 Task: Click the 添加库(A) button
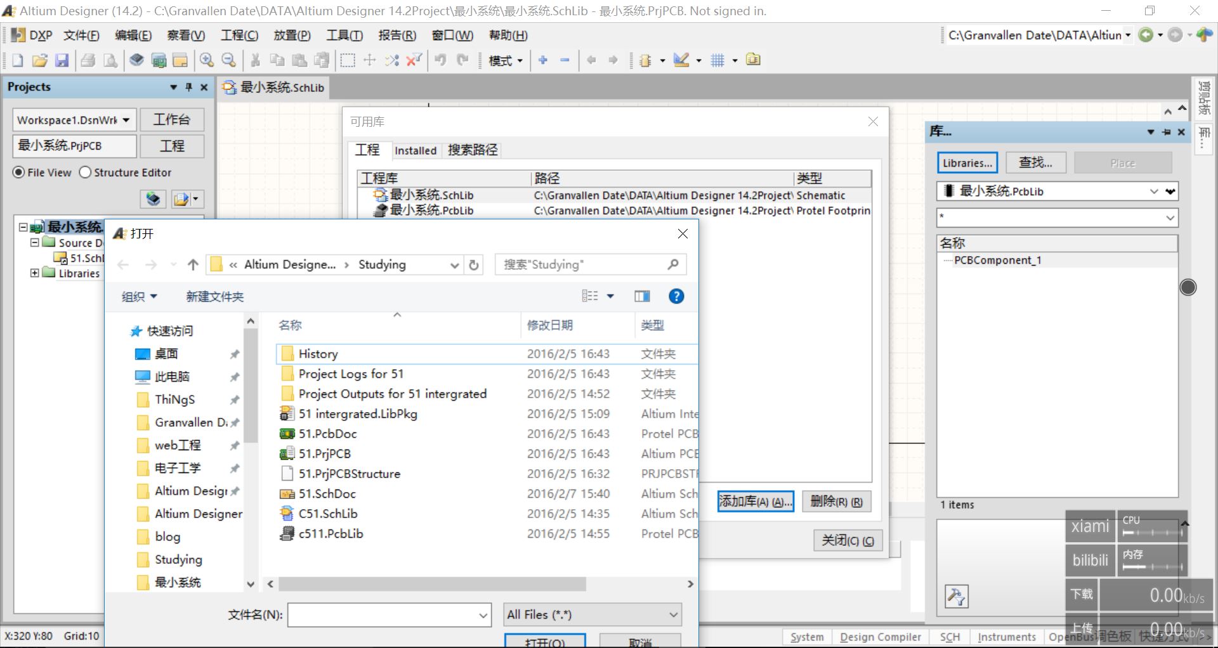(756, 502)
